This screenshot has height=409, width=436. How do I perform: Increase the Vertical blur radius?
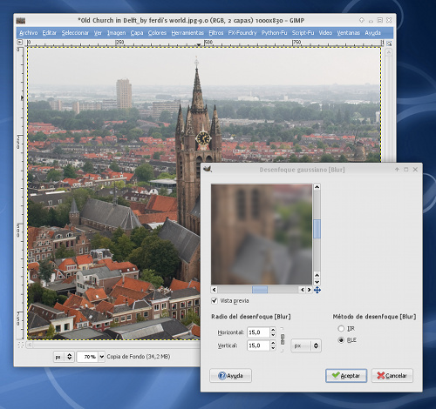click(273, 343)
